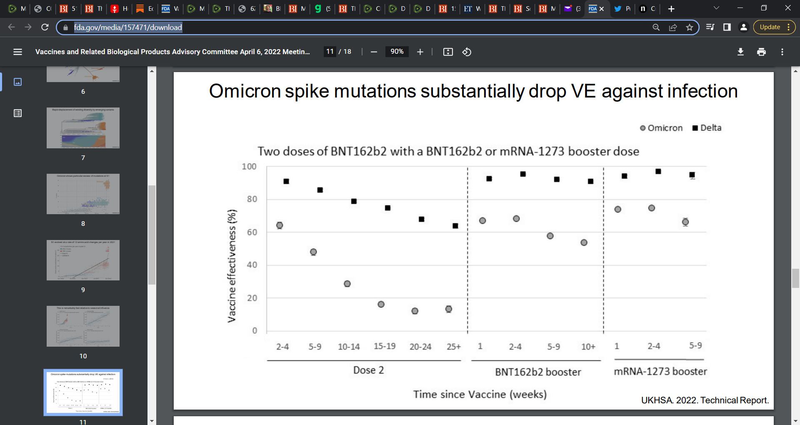
Task: Show document outline view in sidebar
Action: click(17, 113)
